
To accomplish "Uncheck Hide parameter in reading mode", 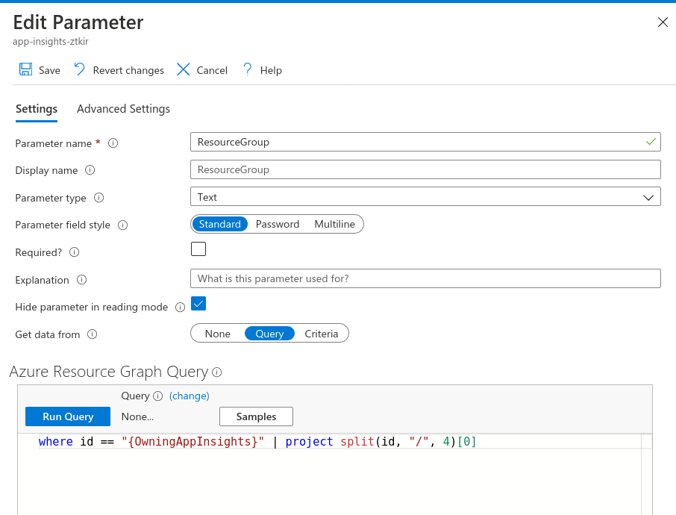I will click(198, 304).
